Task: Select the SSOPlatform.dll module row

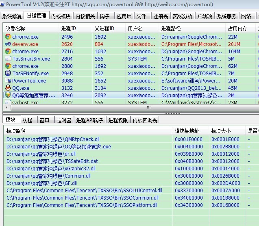Action: (131, 205)
